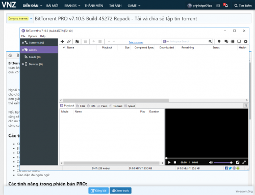Click the eraser icon in post editor
The height and width of the screenshot is (195, 255).
(10, 55)
